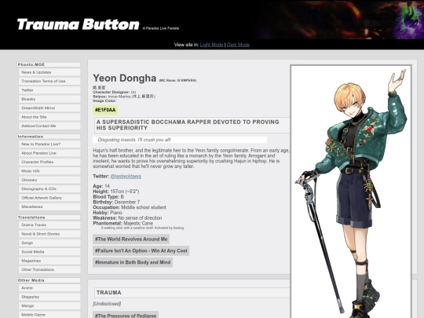Screen dimensions: 424x318
Task: Open the Glossary page
Action: click(x=49, y=180)
